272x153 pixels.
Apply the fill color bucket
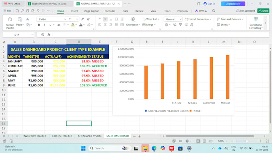73,25
